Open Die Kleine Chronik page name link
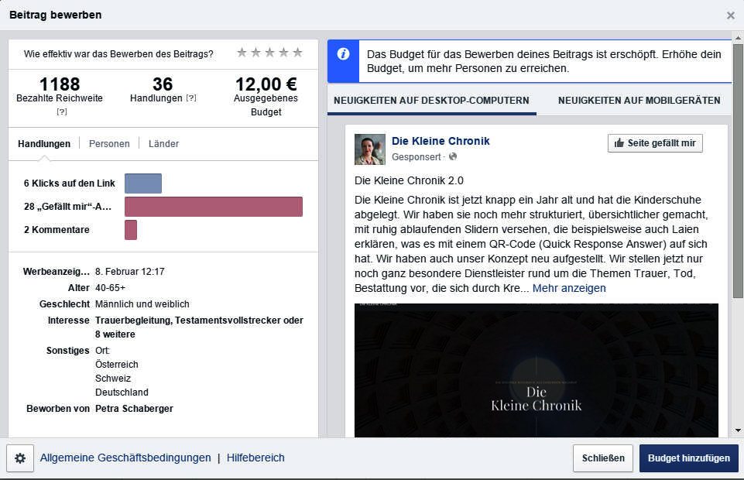The image size is (744, 480). [441, 142]
